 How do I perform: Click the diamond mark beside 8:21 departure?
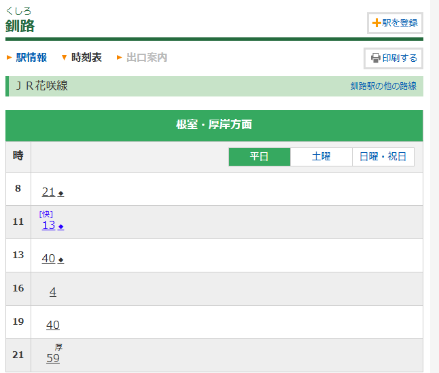pos(60,194)
